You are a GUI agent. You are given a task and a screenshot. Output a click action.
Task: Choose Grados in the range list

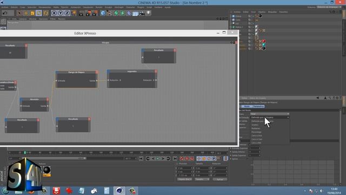pos(255,125)
